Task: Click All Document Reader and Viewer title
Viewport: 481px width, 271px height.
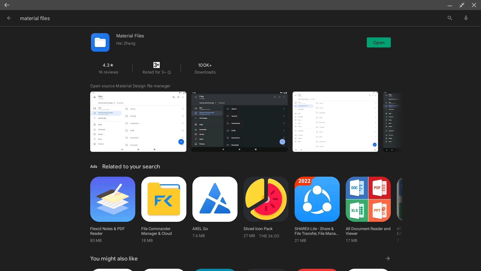Action: click(x=368, y=231)
